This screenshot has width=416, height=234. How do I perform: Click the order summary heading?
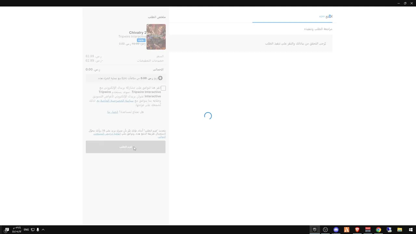pos(157,17)
